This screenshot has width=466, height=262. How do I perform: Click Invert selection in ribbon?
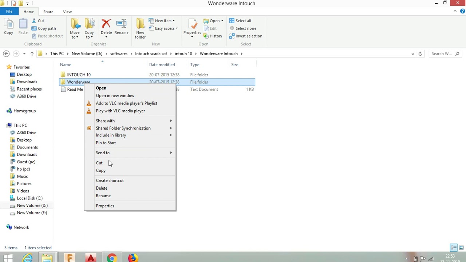click(246, 36)
